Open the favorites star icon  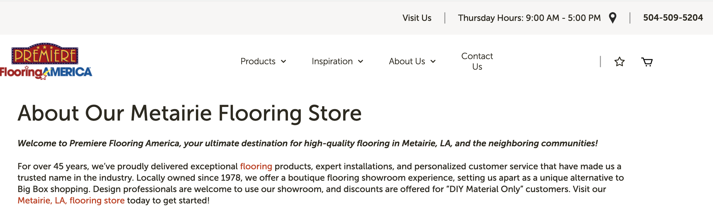pos(619,62)
